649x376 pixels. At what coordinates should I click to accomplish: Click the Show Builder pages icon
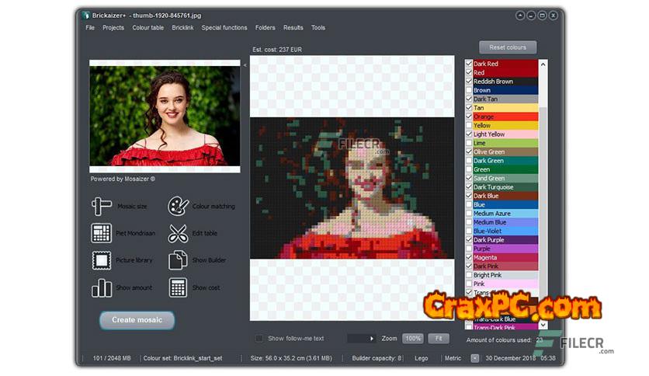pos(179,260)
